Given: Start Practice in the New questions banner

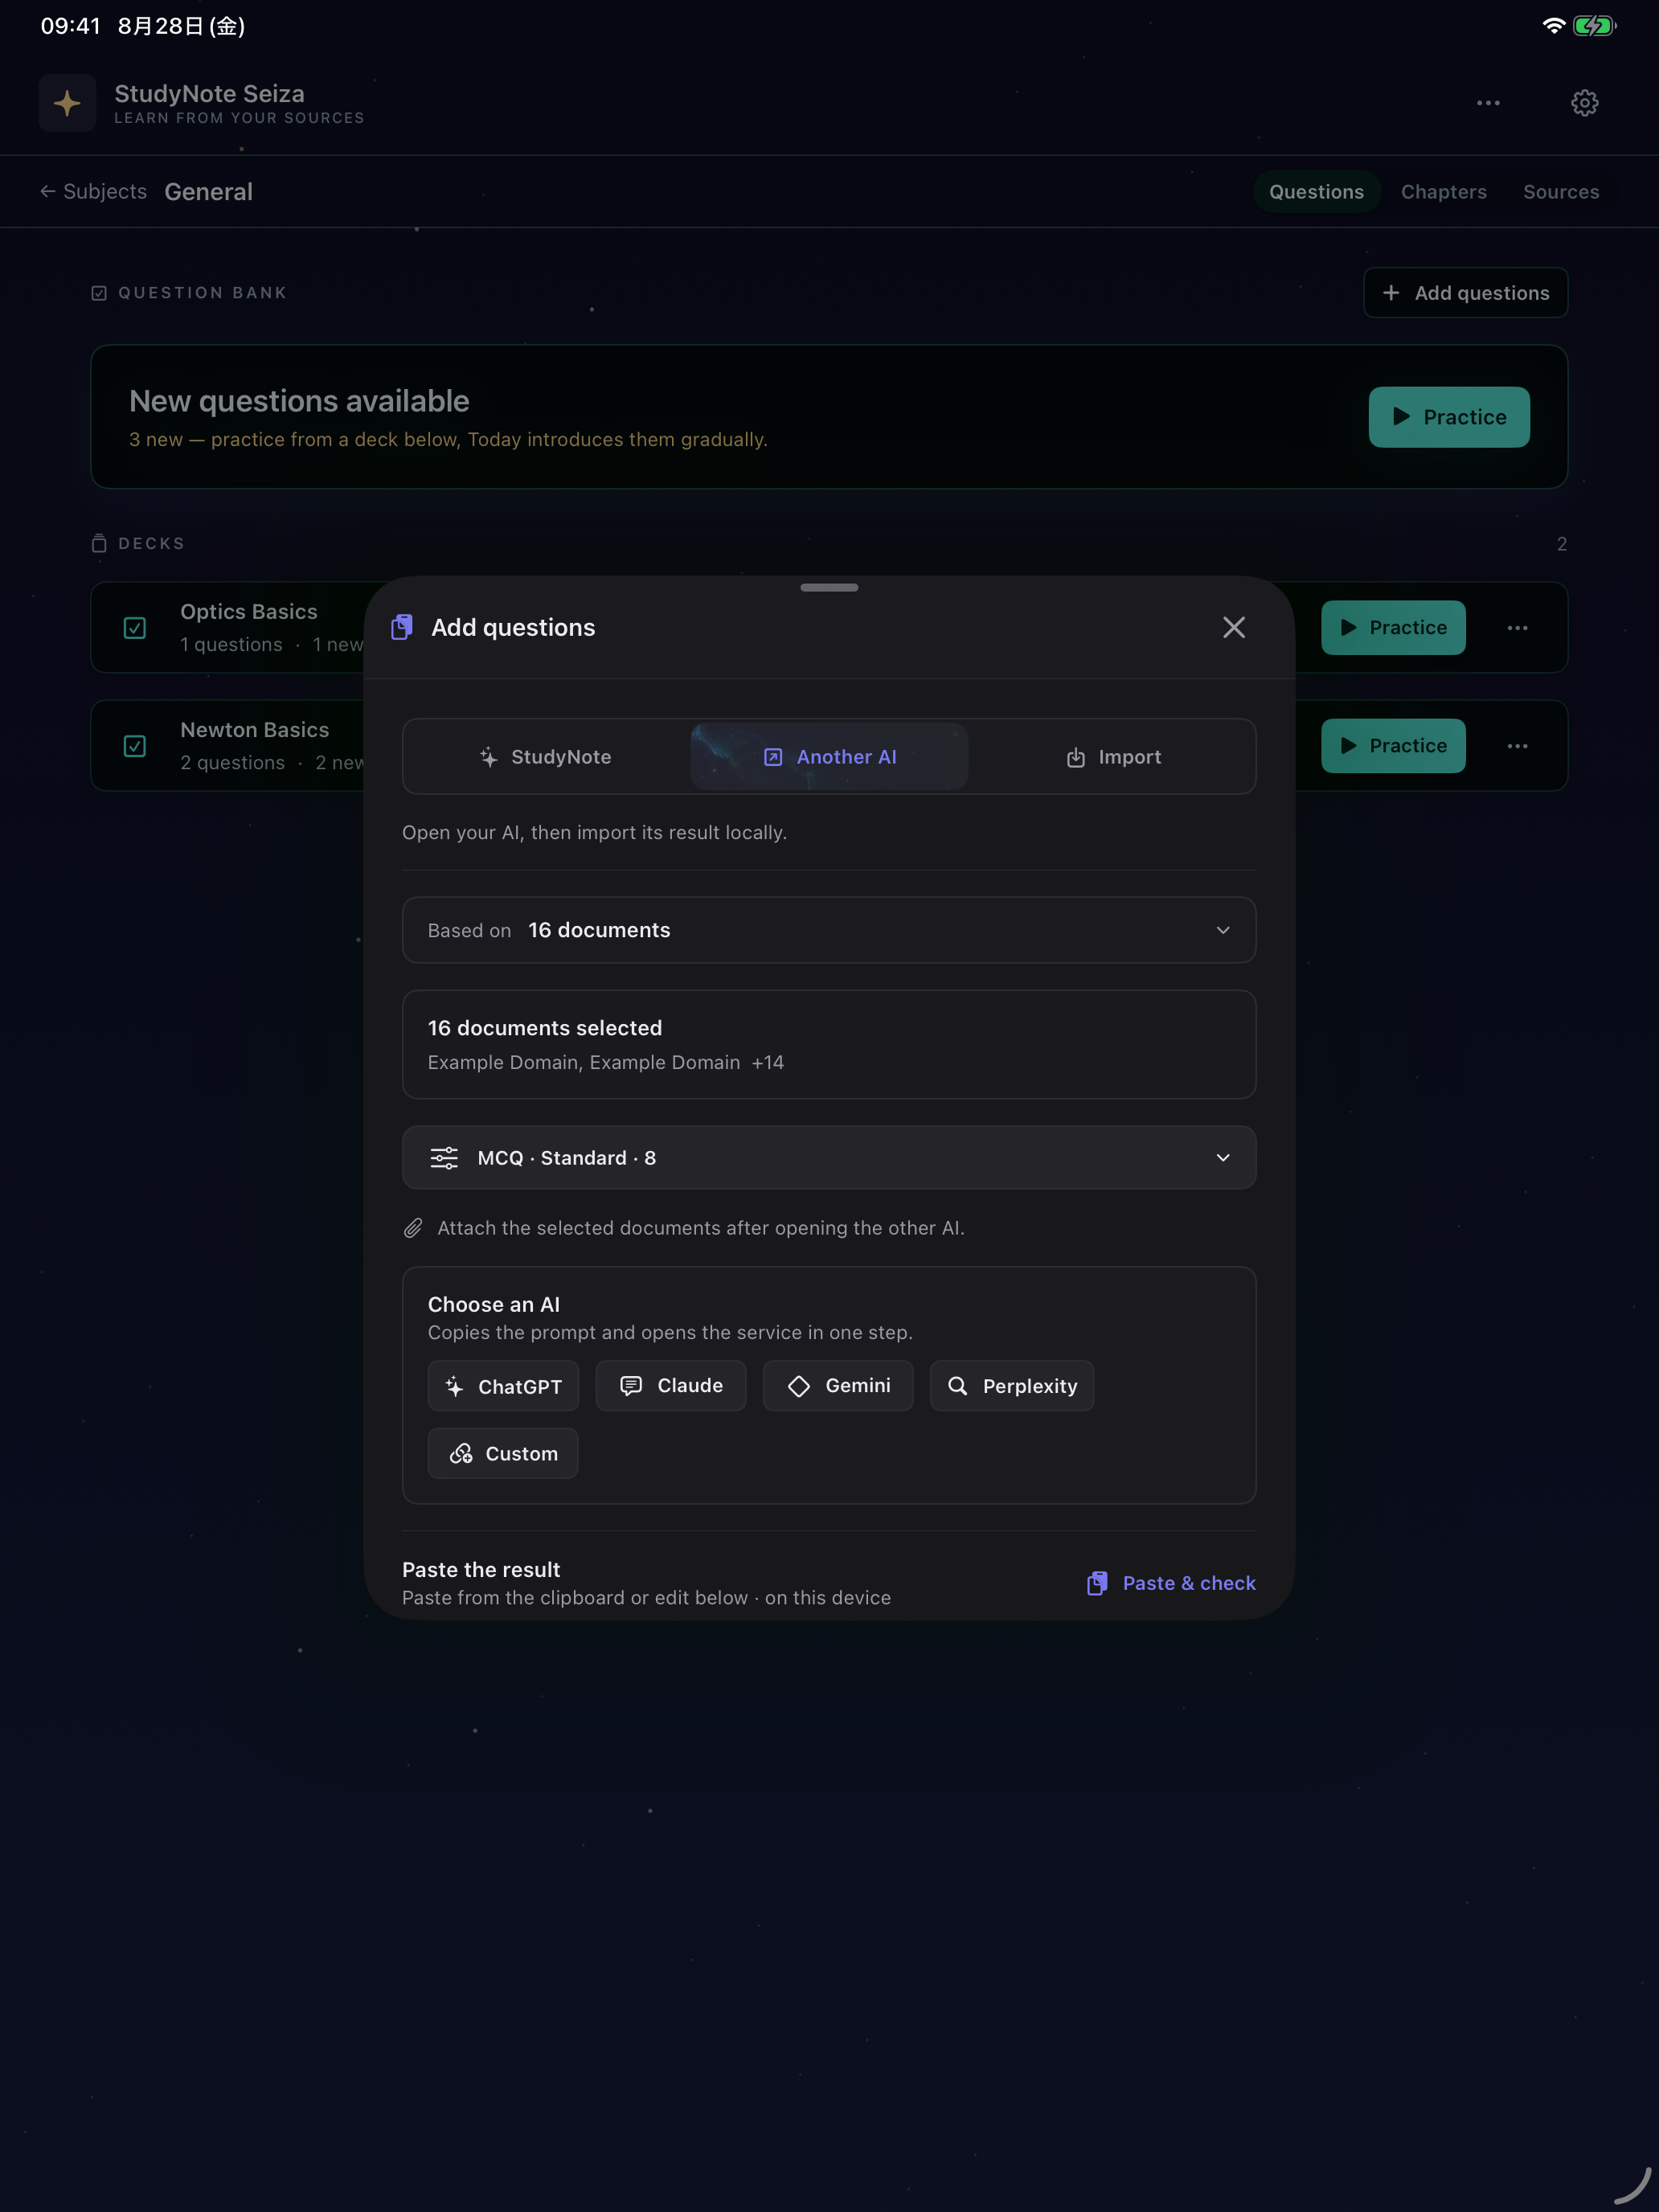Looking at the screenshot, I should [x=1448, y=417].
